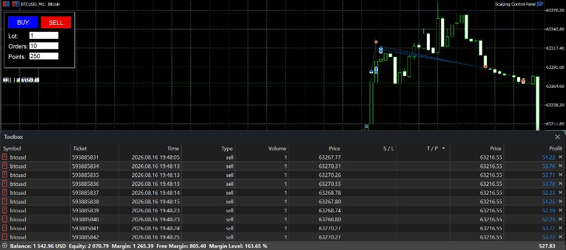This screenshot has width=566, height=250.
Task: Close position 593885835 with its x icon
Action: pyautogui.click(x=560, y=175)
